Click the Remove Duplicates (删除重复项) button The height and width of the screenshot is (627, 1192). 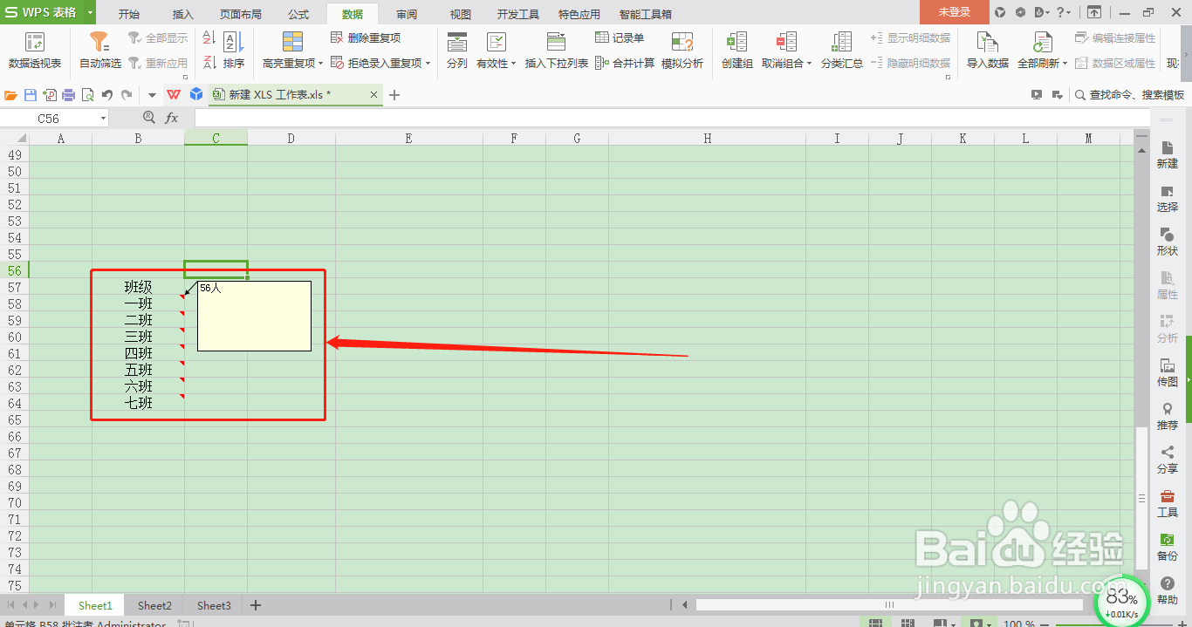366,38
